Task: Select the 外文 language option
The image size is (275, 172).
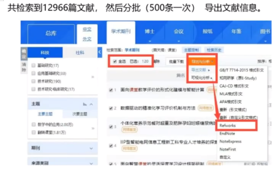Action: coord(87,39)
